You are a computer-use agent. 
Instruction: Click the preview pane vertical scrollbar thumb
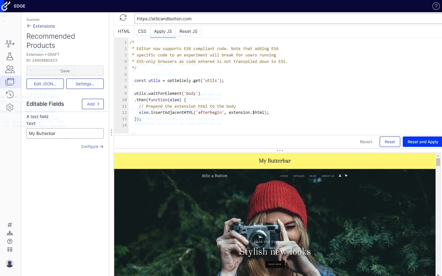pos(438,162)
